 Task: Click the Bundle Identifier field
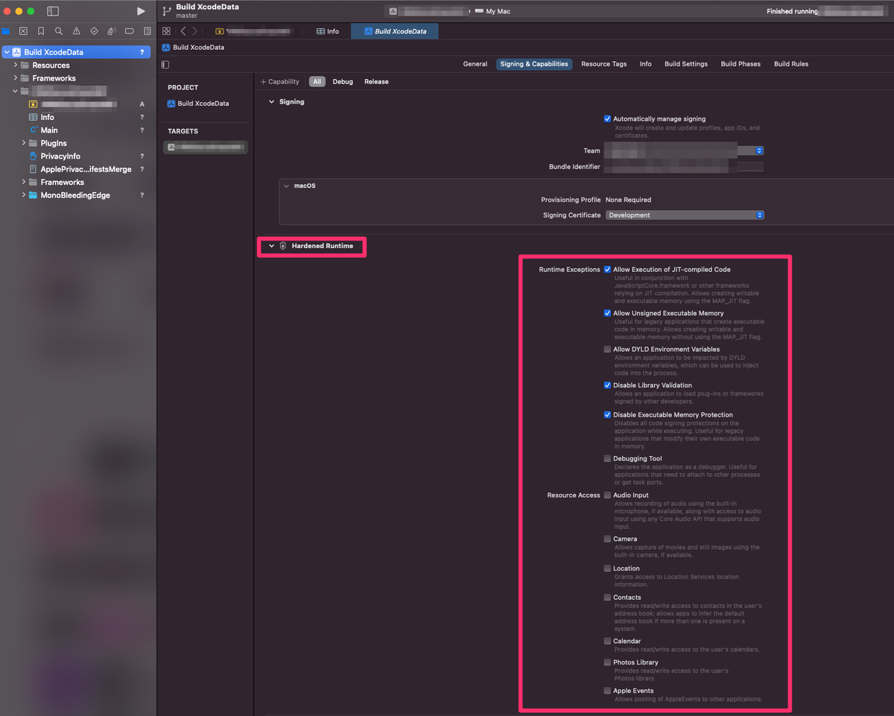click(683, 167)
